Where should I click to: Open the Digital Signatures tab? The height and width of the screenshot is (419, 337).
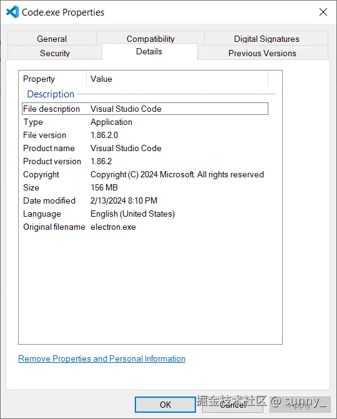[x=266, y=39]
